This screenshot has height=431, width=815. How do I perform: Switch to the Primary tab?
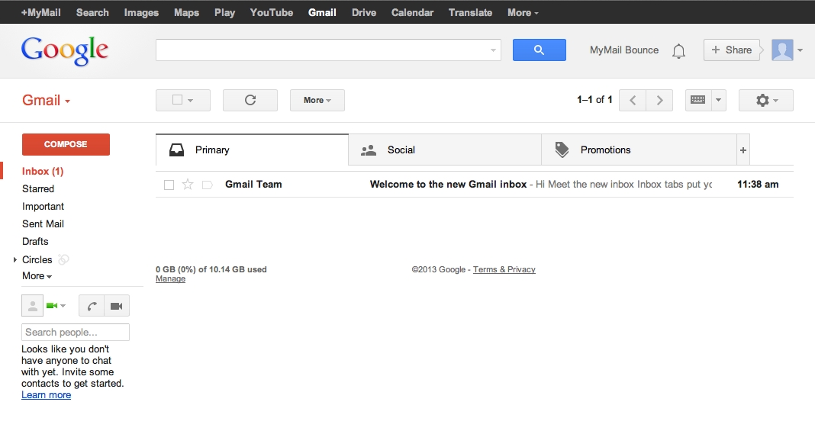point(252,150)
